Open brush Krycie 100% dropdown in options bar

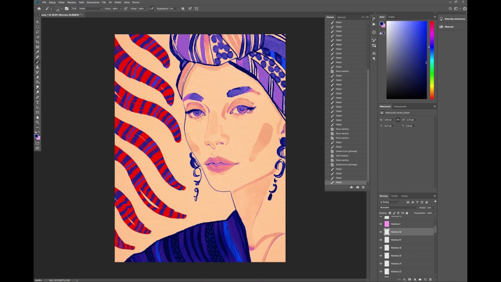pyautogui.click(x=121, y=8)
